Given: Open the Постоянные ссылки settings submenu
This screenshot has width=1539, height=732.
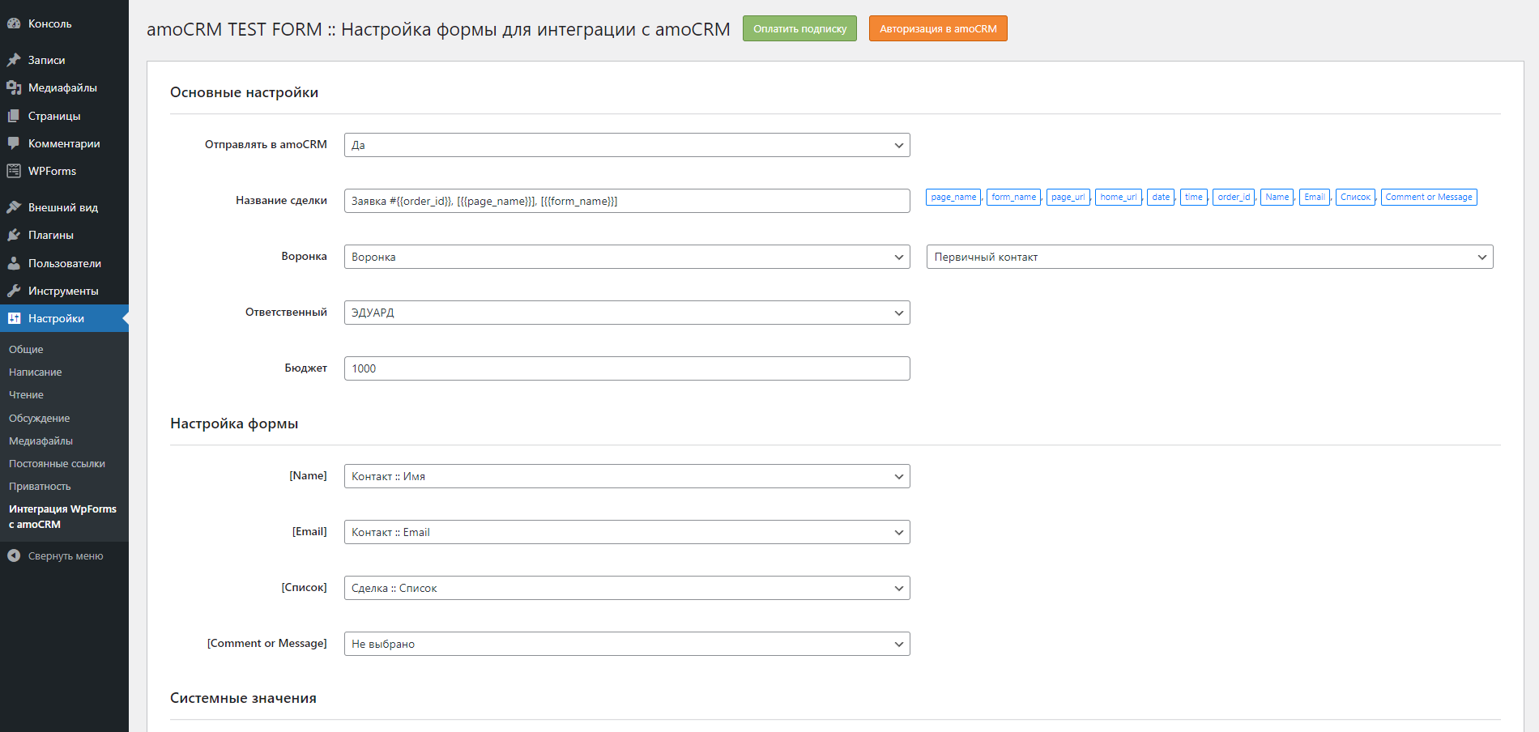Looking at the screenshot, I should pyautogui.click(x=57, y=463).
